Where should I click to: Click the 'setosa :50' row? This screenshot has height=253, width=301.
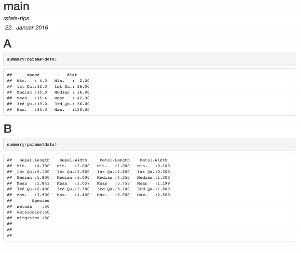coord(33,206)
